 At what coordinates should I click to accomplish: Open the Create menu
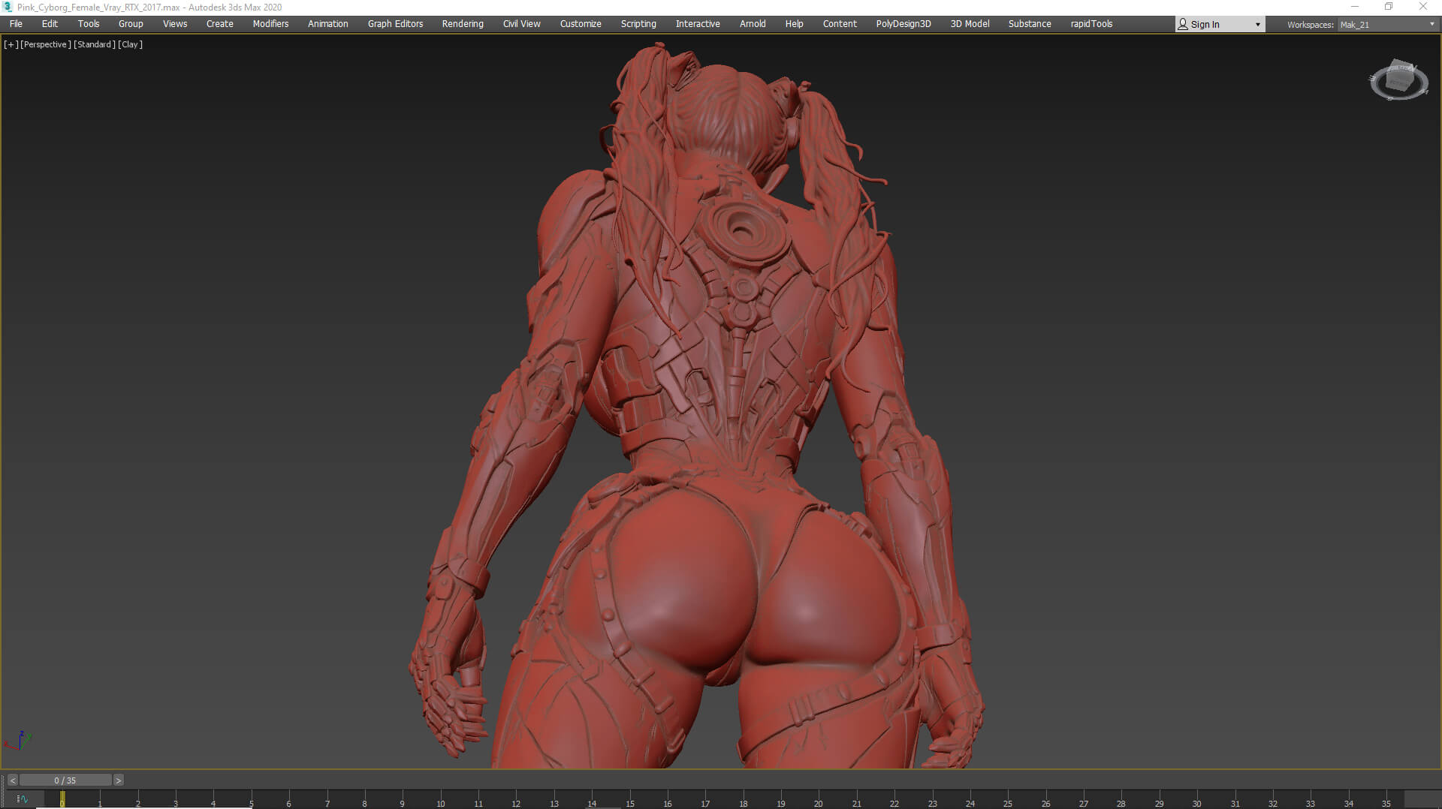pyautogui.click(x=220, y=24)
